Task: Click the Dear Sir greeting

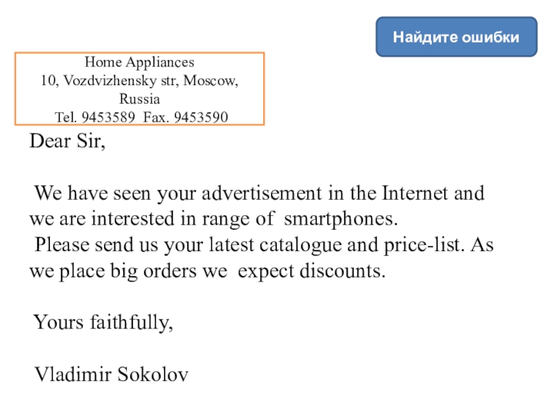Action: point(69,144)
